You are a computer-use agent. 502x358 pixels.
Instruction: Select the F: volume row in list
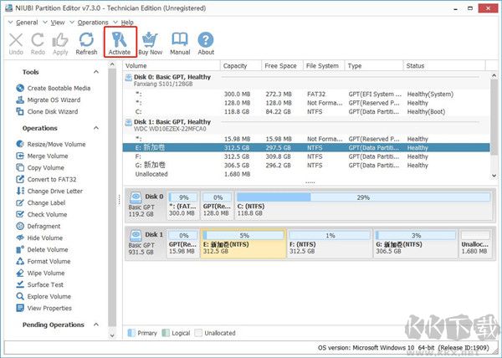click(x=306, y=156)
